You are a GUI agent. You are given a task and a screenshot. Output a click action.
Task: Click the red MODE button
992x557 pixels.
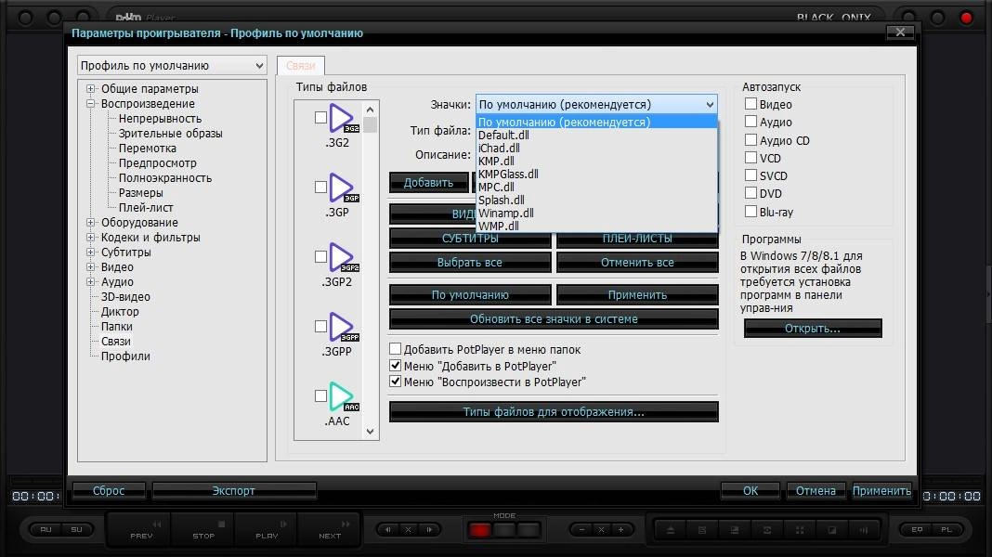click(479, 530)
